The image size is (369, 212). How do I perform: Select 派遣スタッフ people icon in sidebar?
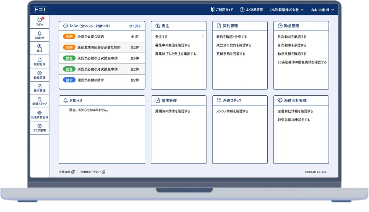coord(39,101)
